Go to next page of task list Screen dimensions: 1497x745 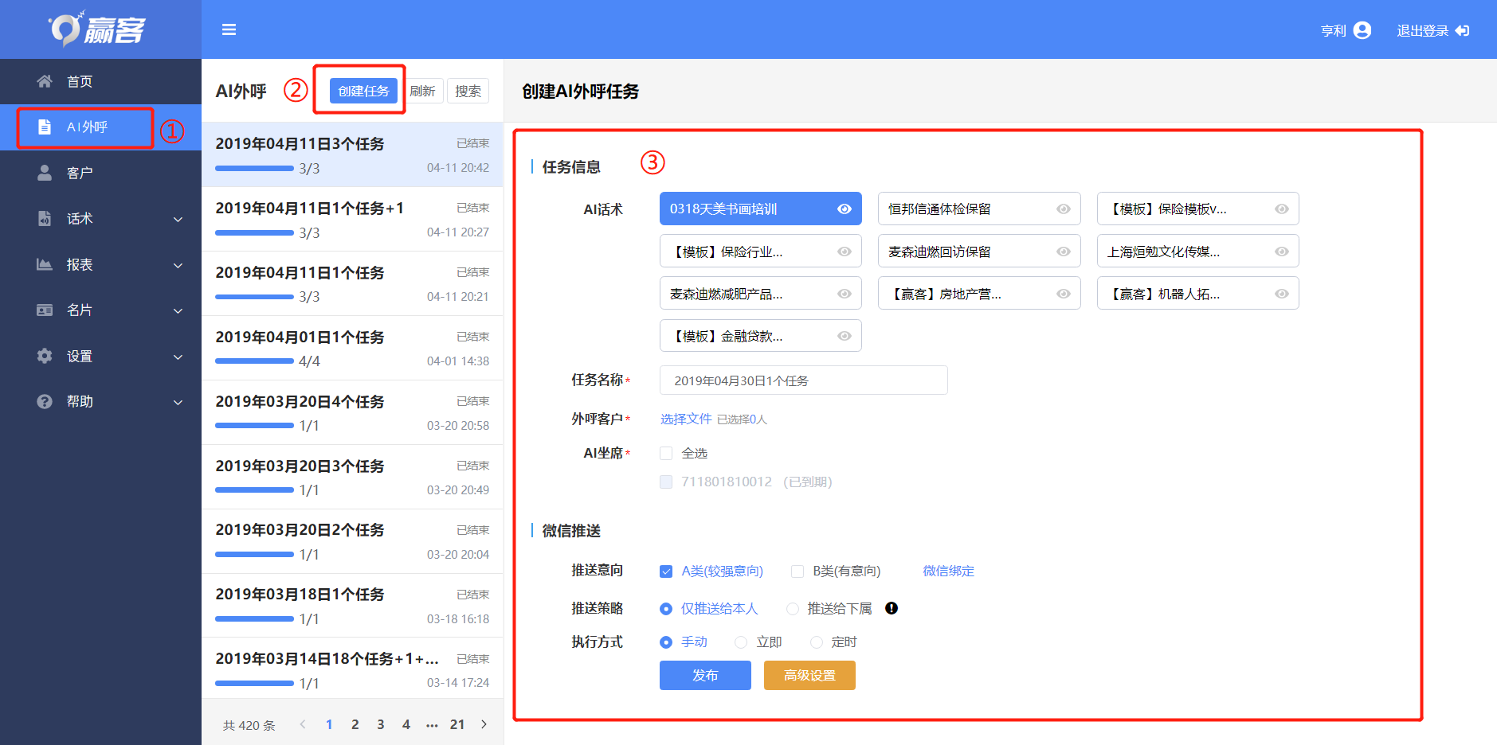pyautogui.click(x=484, y=724)
